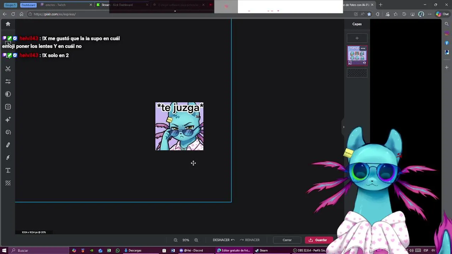Open a new browser tab
452x254 pixels.
click(381, 5)
